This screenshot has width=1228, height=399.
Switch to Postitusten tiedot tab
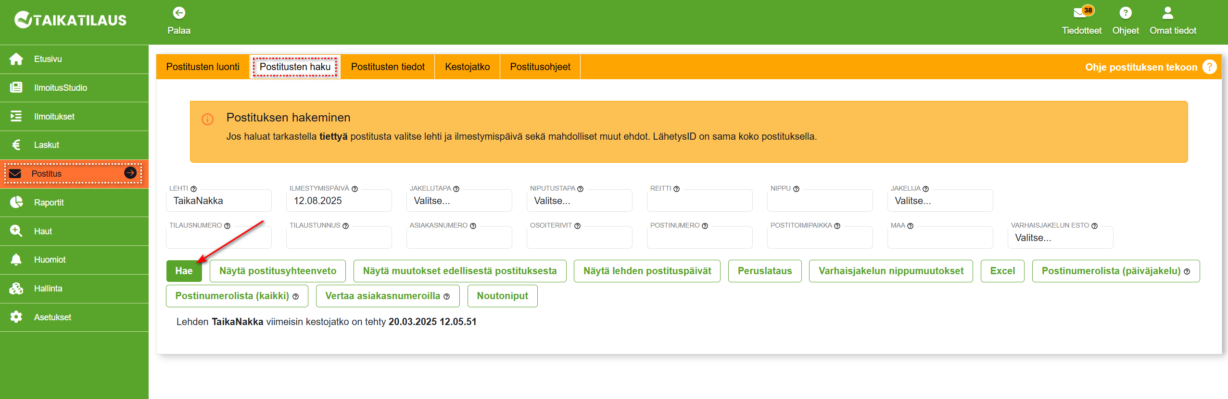pos(388,67)
